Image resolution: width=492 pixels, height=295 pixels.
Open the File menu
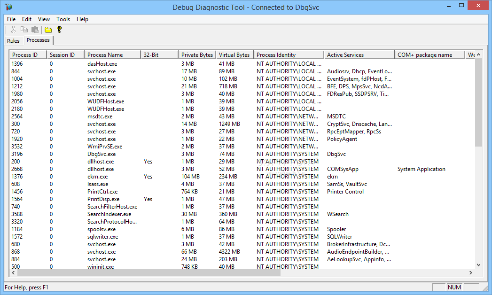[x=11, y=19]
